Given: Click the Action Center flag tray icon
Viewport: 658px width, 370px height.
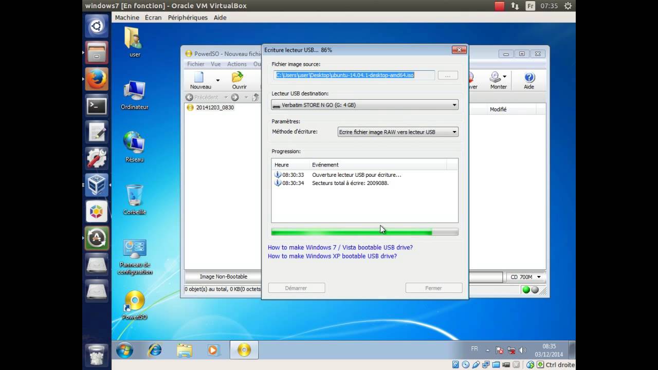Looking at the screenshot, I should [x=500, y=350].
